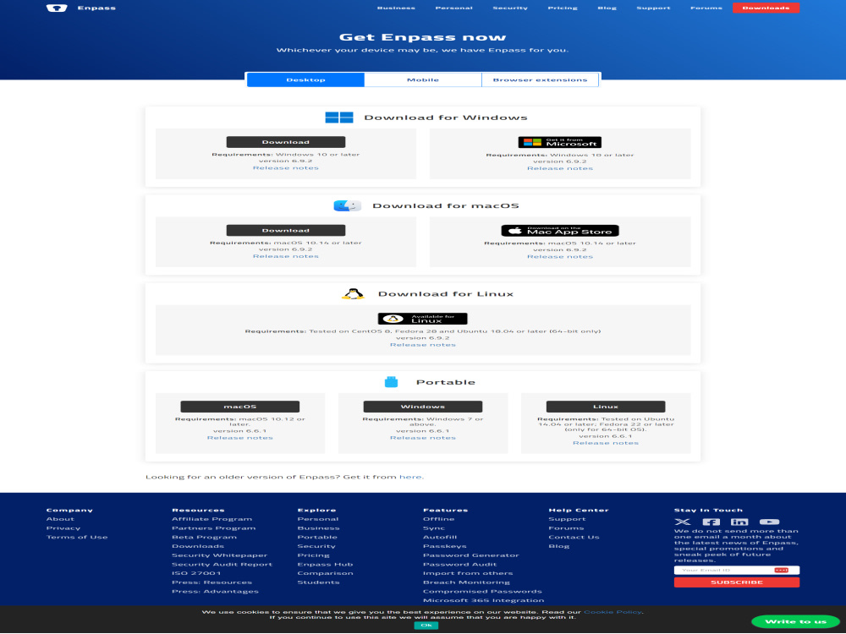Open the Personal menu item
This screenshot has height=634, width=846.
(x=453, y=8)
